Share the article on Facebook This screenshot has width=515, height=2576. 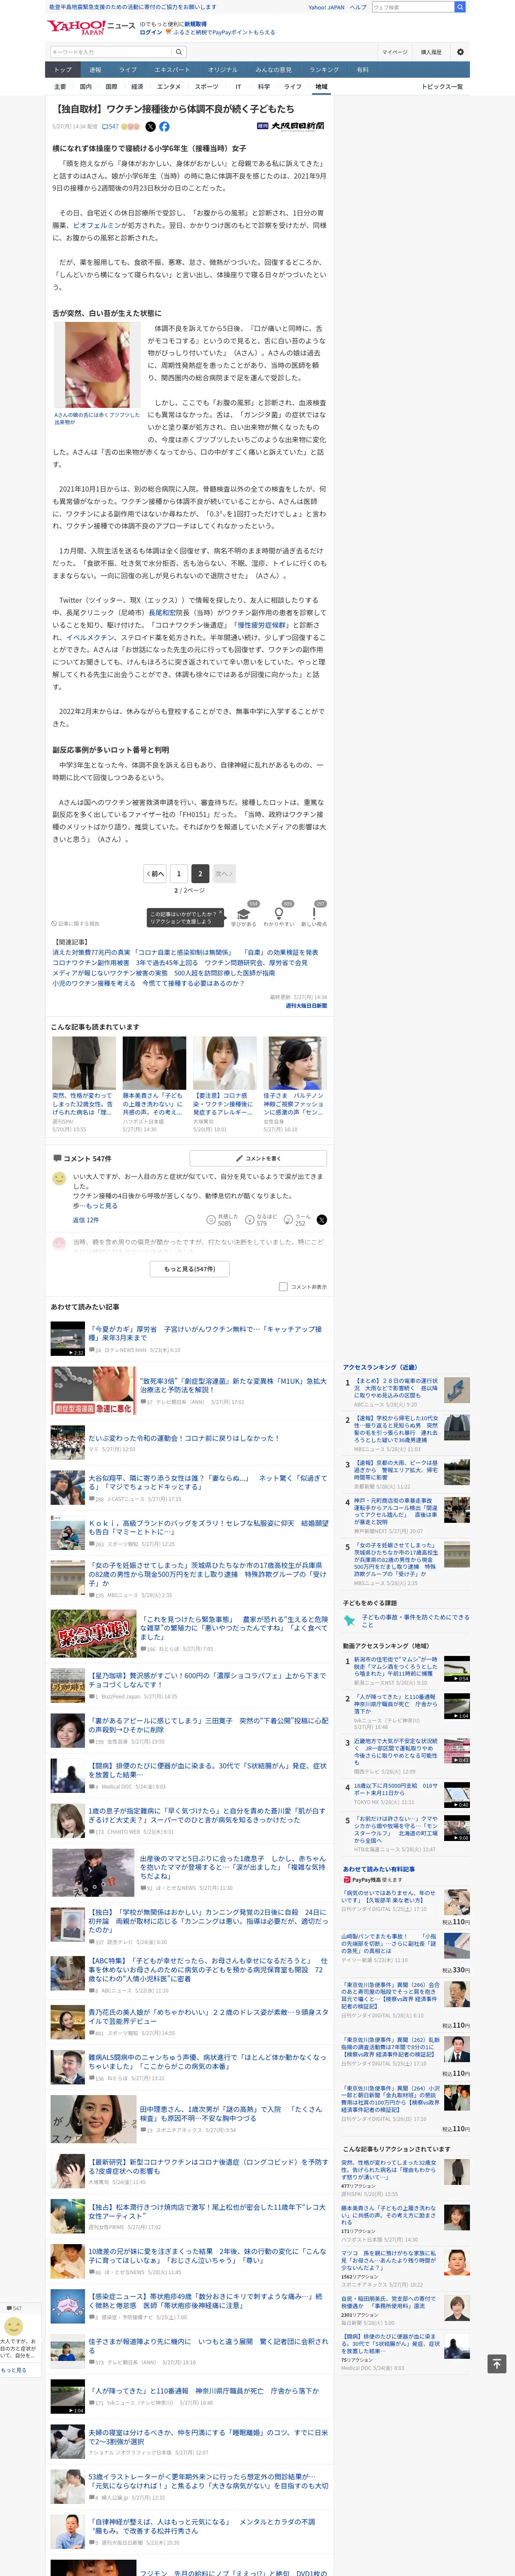coord(164,127)
